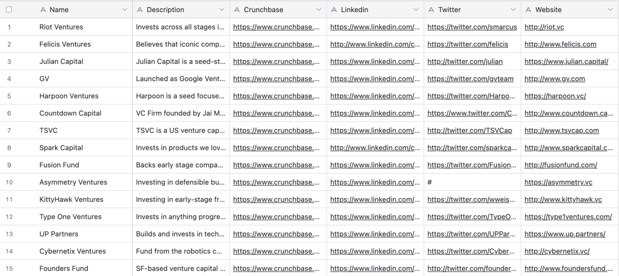Open the http://www.gv.com website link

click(x=555, y=79)
